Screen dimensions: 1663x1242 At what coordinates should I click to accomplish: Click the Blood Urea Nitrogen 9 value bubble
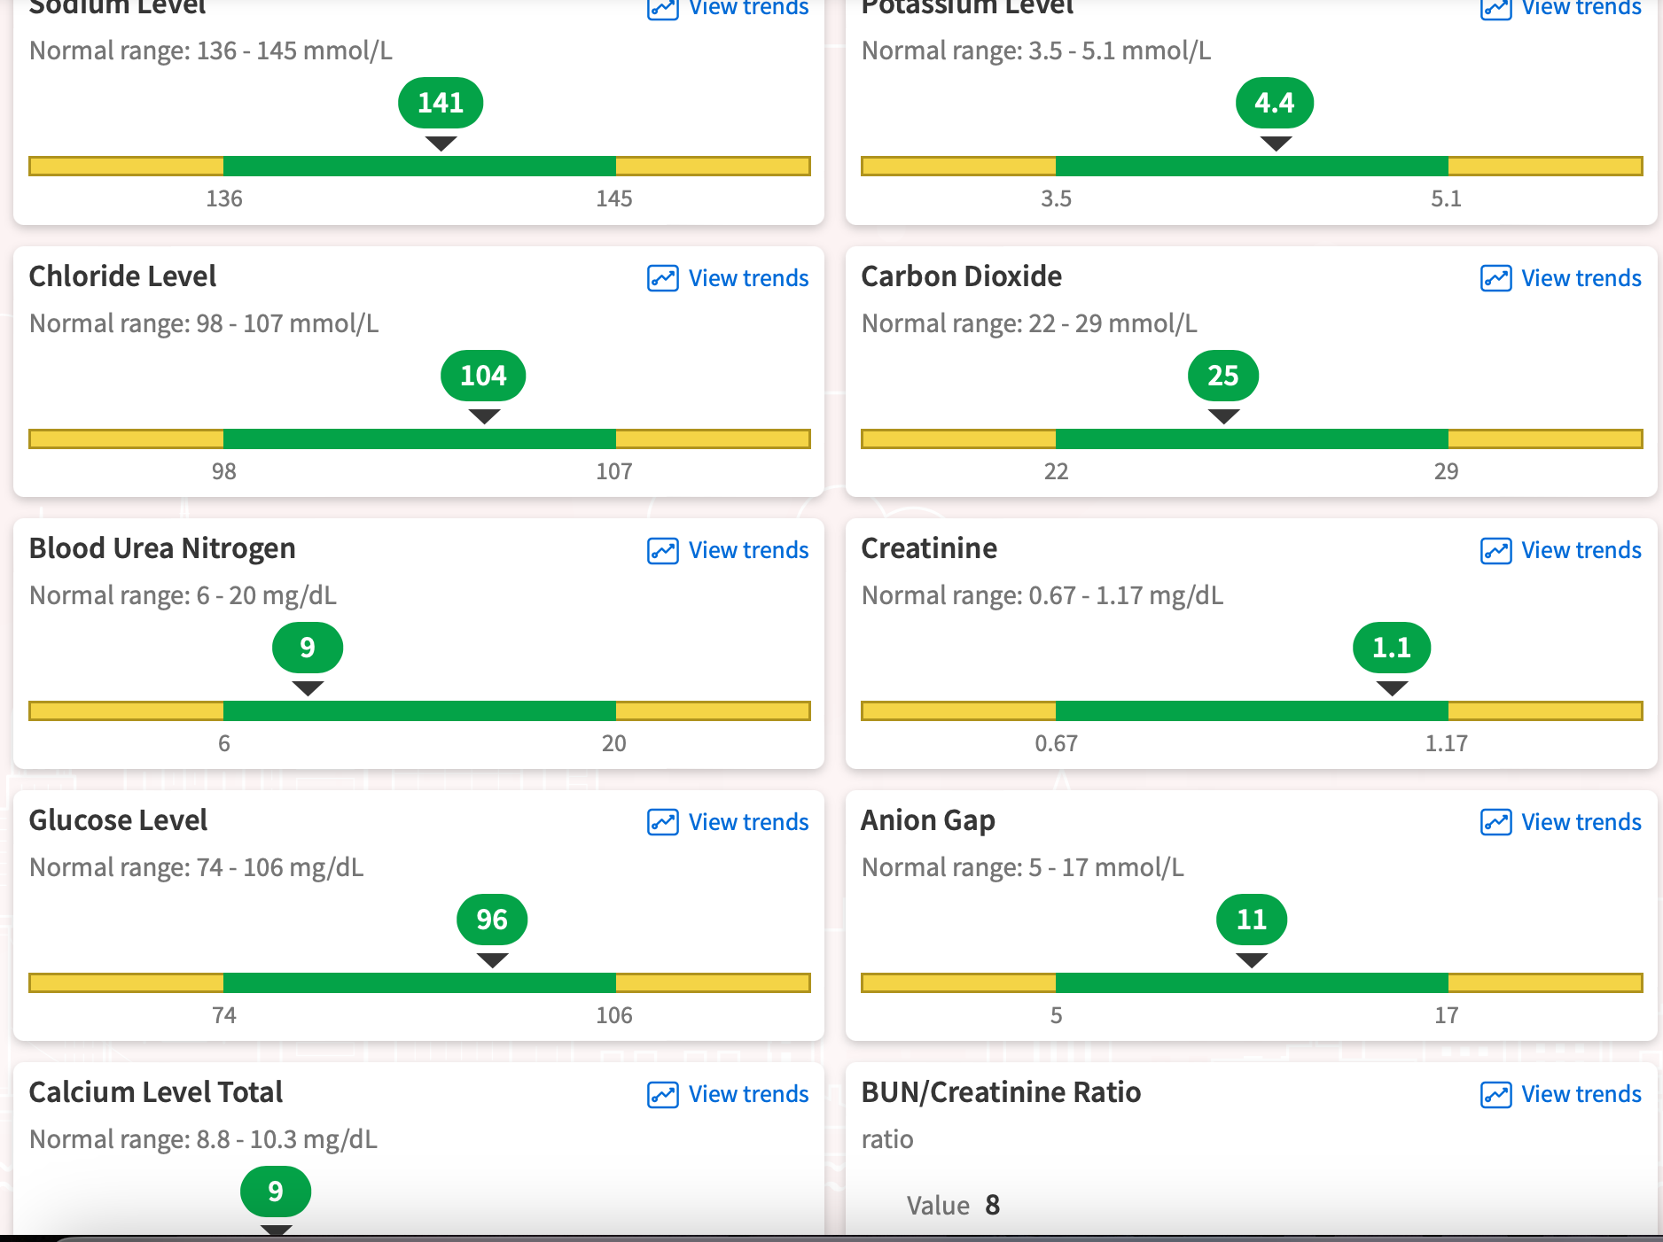tap(307, 648)
